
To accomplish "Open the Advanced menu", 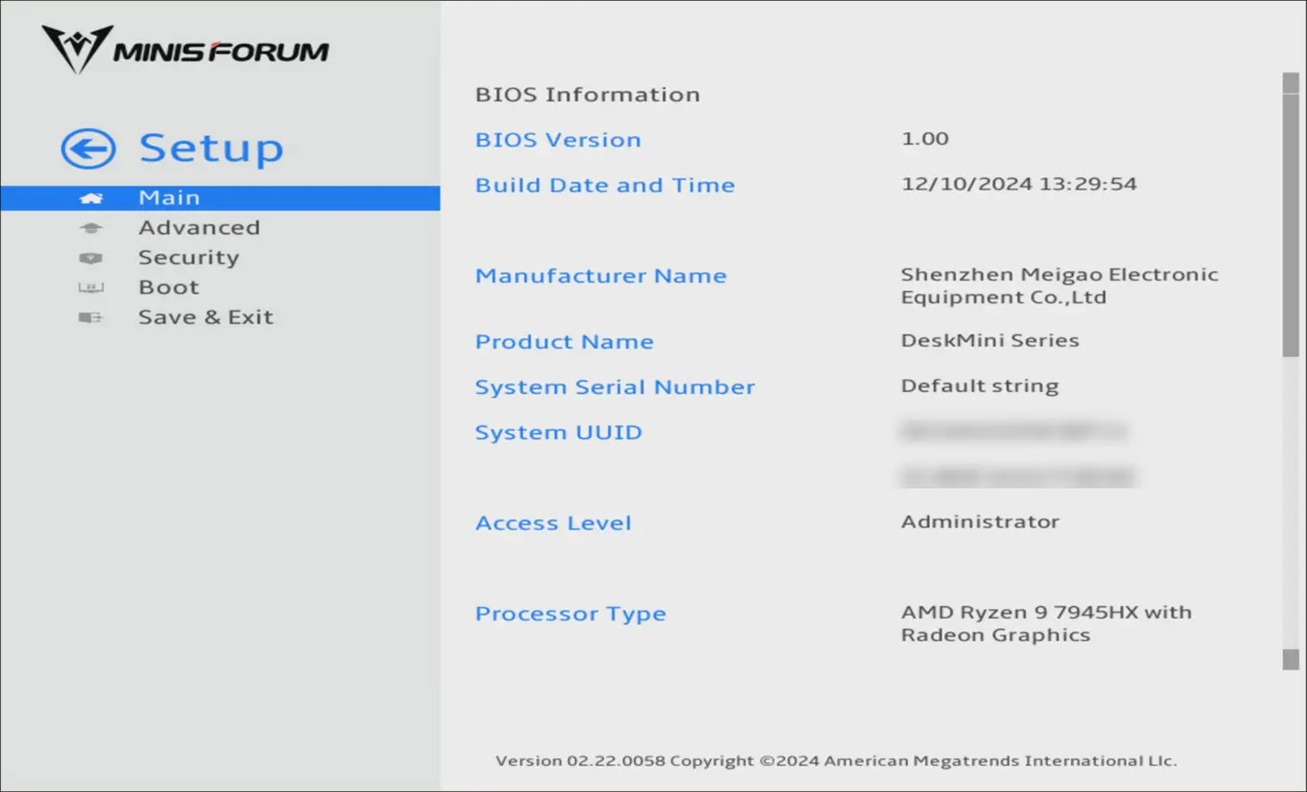I will (199, 228).
